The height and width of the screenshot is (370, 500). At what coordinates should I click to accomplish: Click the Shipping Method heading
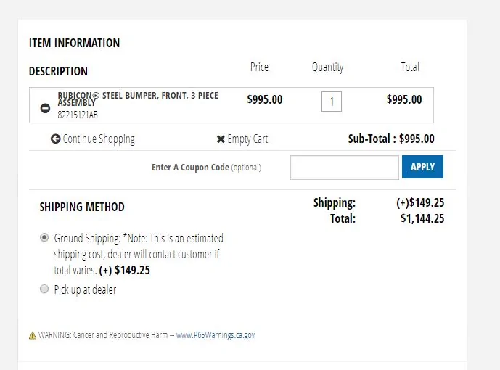82,207
